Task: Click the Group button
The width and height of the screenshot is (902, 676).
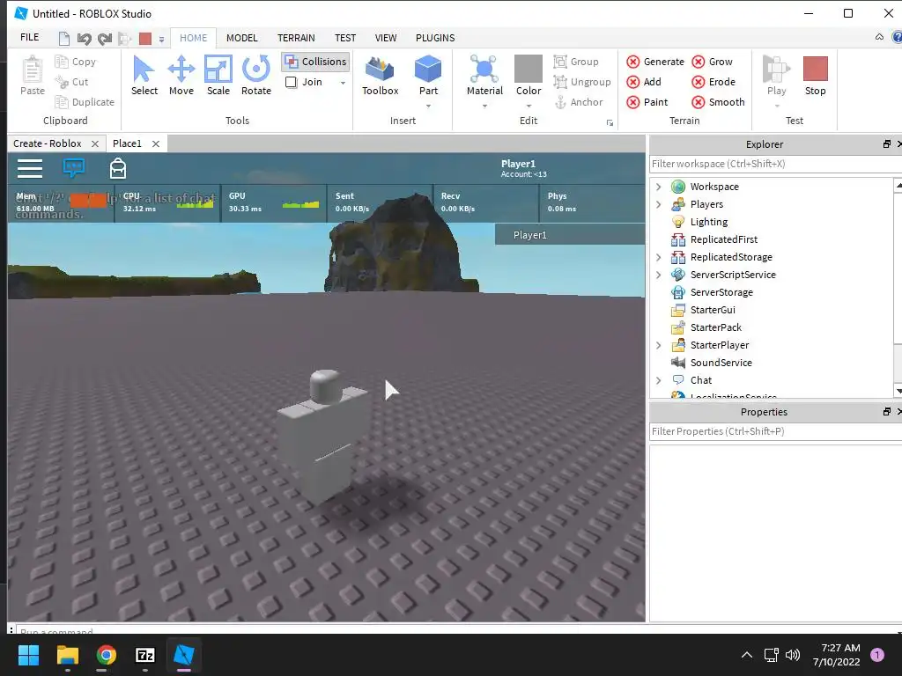Action: click(576, 62)
